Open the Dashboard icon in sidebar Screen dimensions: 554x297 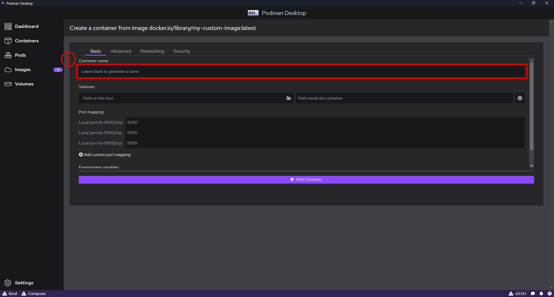[x=8, y=26]
